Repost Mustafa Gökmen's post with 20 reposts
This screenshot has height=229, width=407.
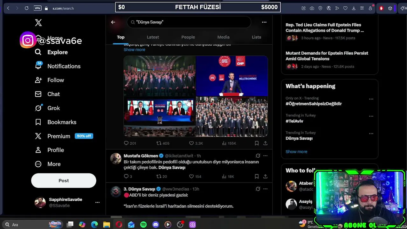(162, 177)
